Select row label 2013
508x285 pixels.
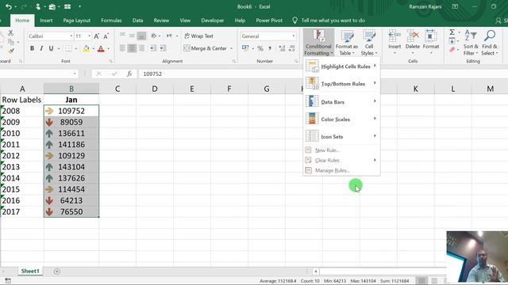click(x=21, y=167)
